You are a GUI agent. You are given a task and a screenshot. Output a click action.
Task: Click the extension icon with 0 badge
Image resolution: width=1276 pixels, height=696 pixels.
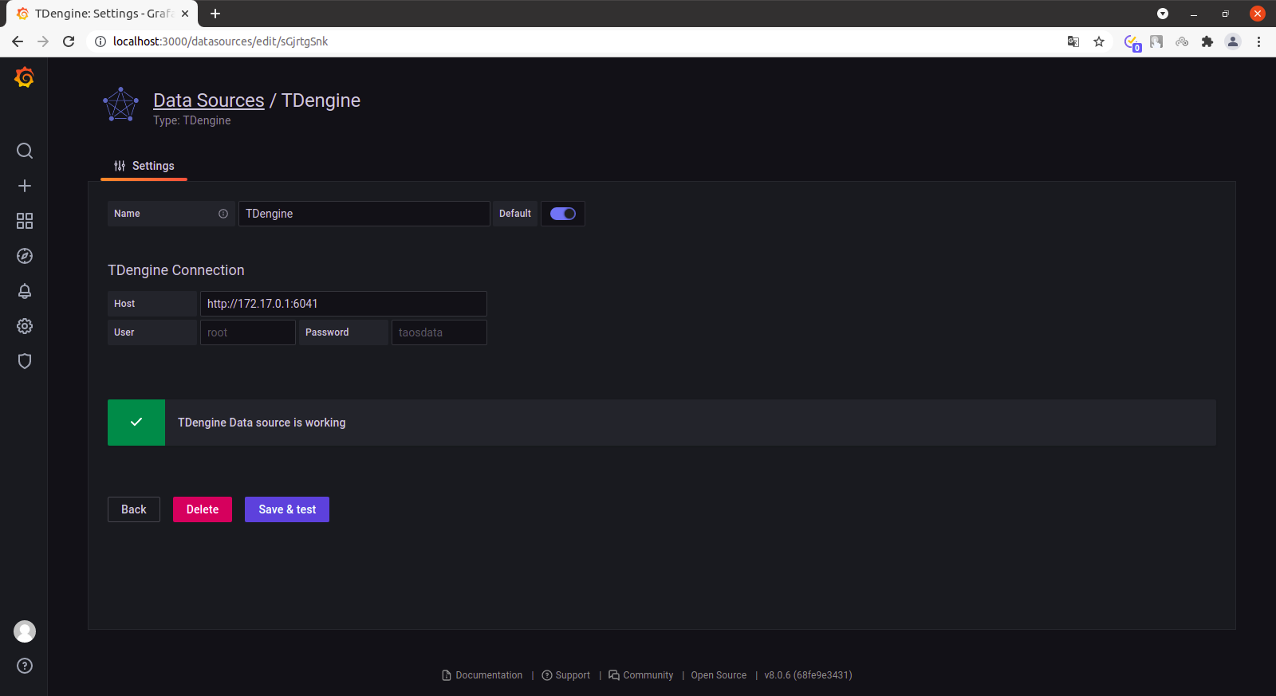click(x=1132, y=42)
